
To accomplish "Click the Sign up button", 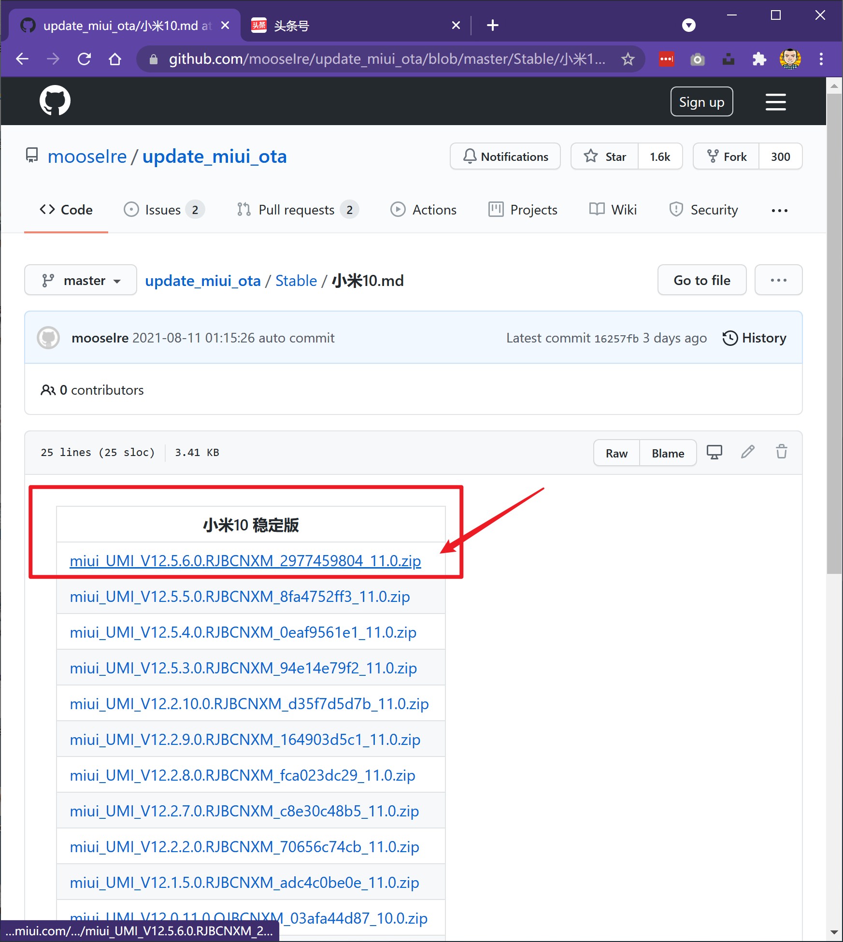I will (701, 101).
